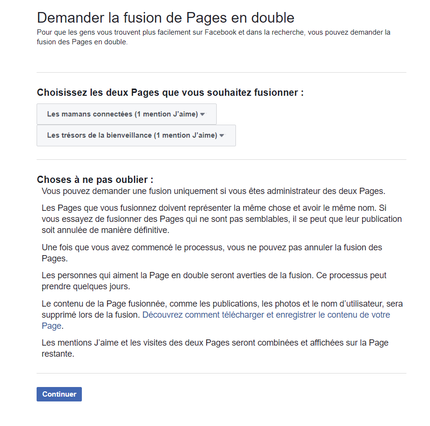Click the text 1 mention J'aime in second dropdown

185,135
